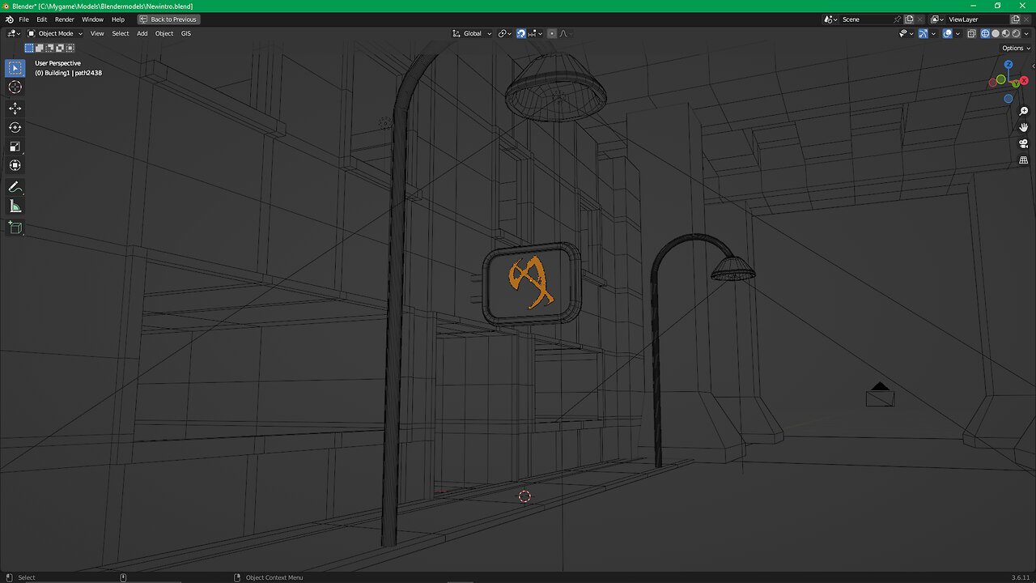Click the Add View Layer icon

click(x=1015, y=19)
